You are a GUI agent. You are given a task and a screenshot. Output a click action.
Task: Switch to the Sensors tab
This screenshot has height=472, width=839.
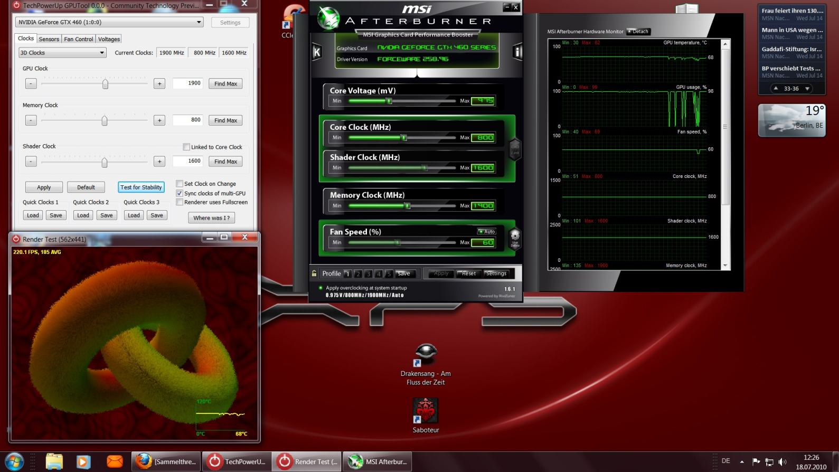coord(49,39)
